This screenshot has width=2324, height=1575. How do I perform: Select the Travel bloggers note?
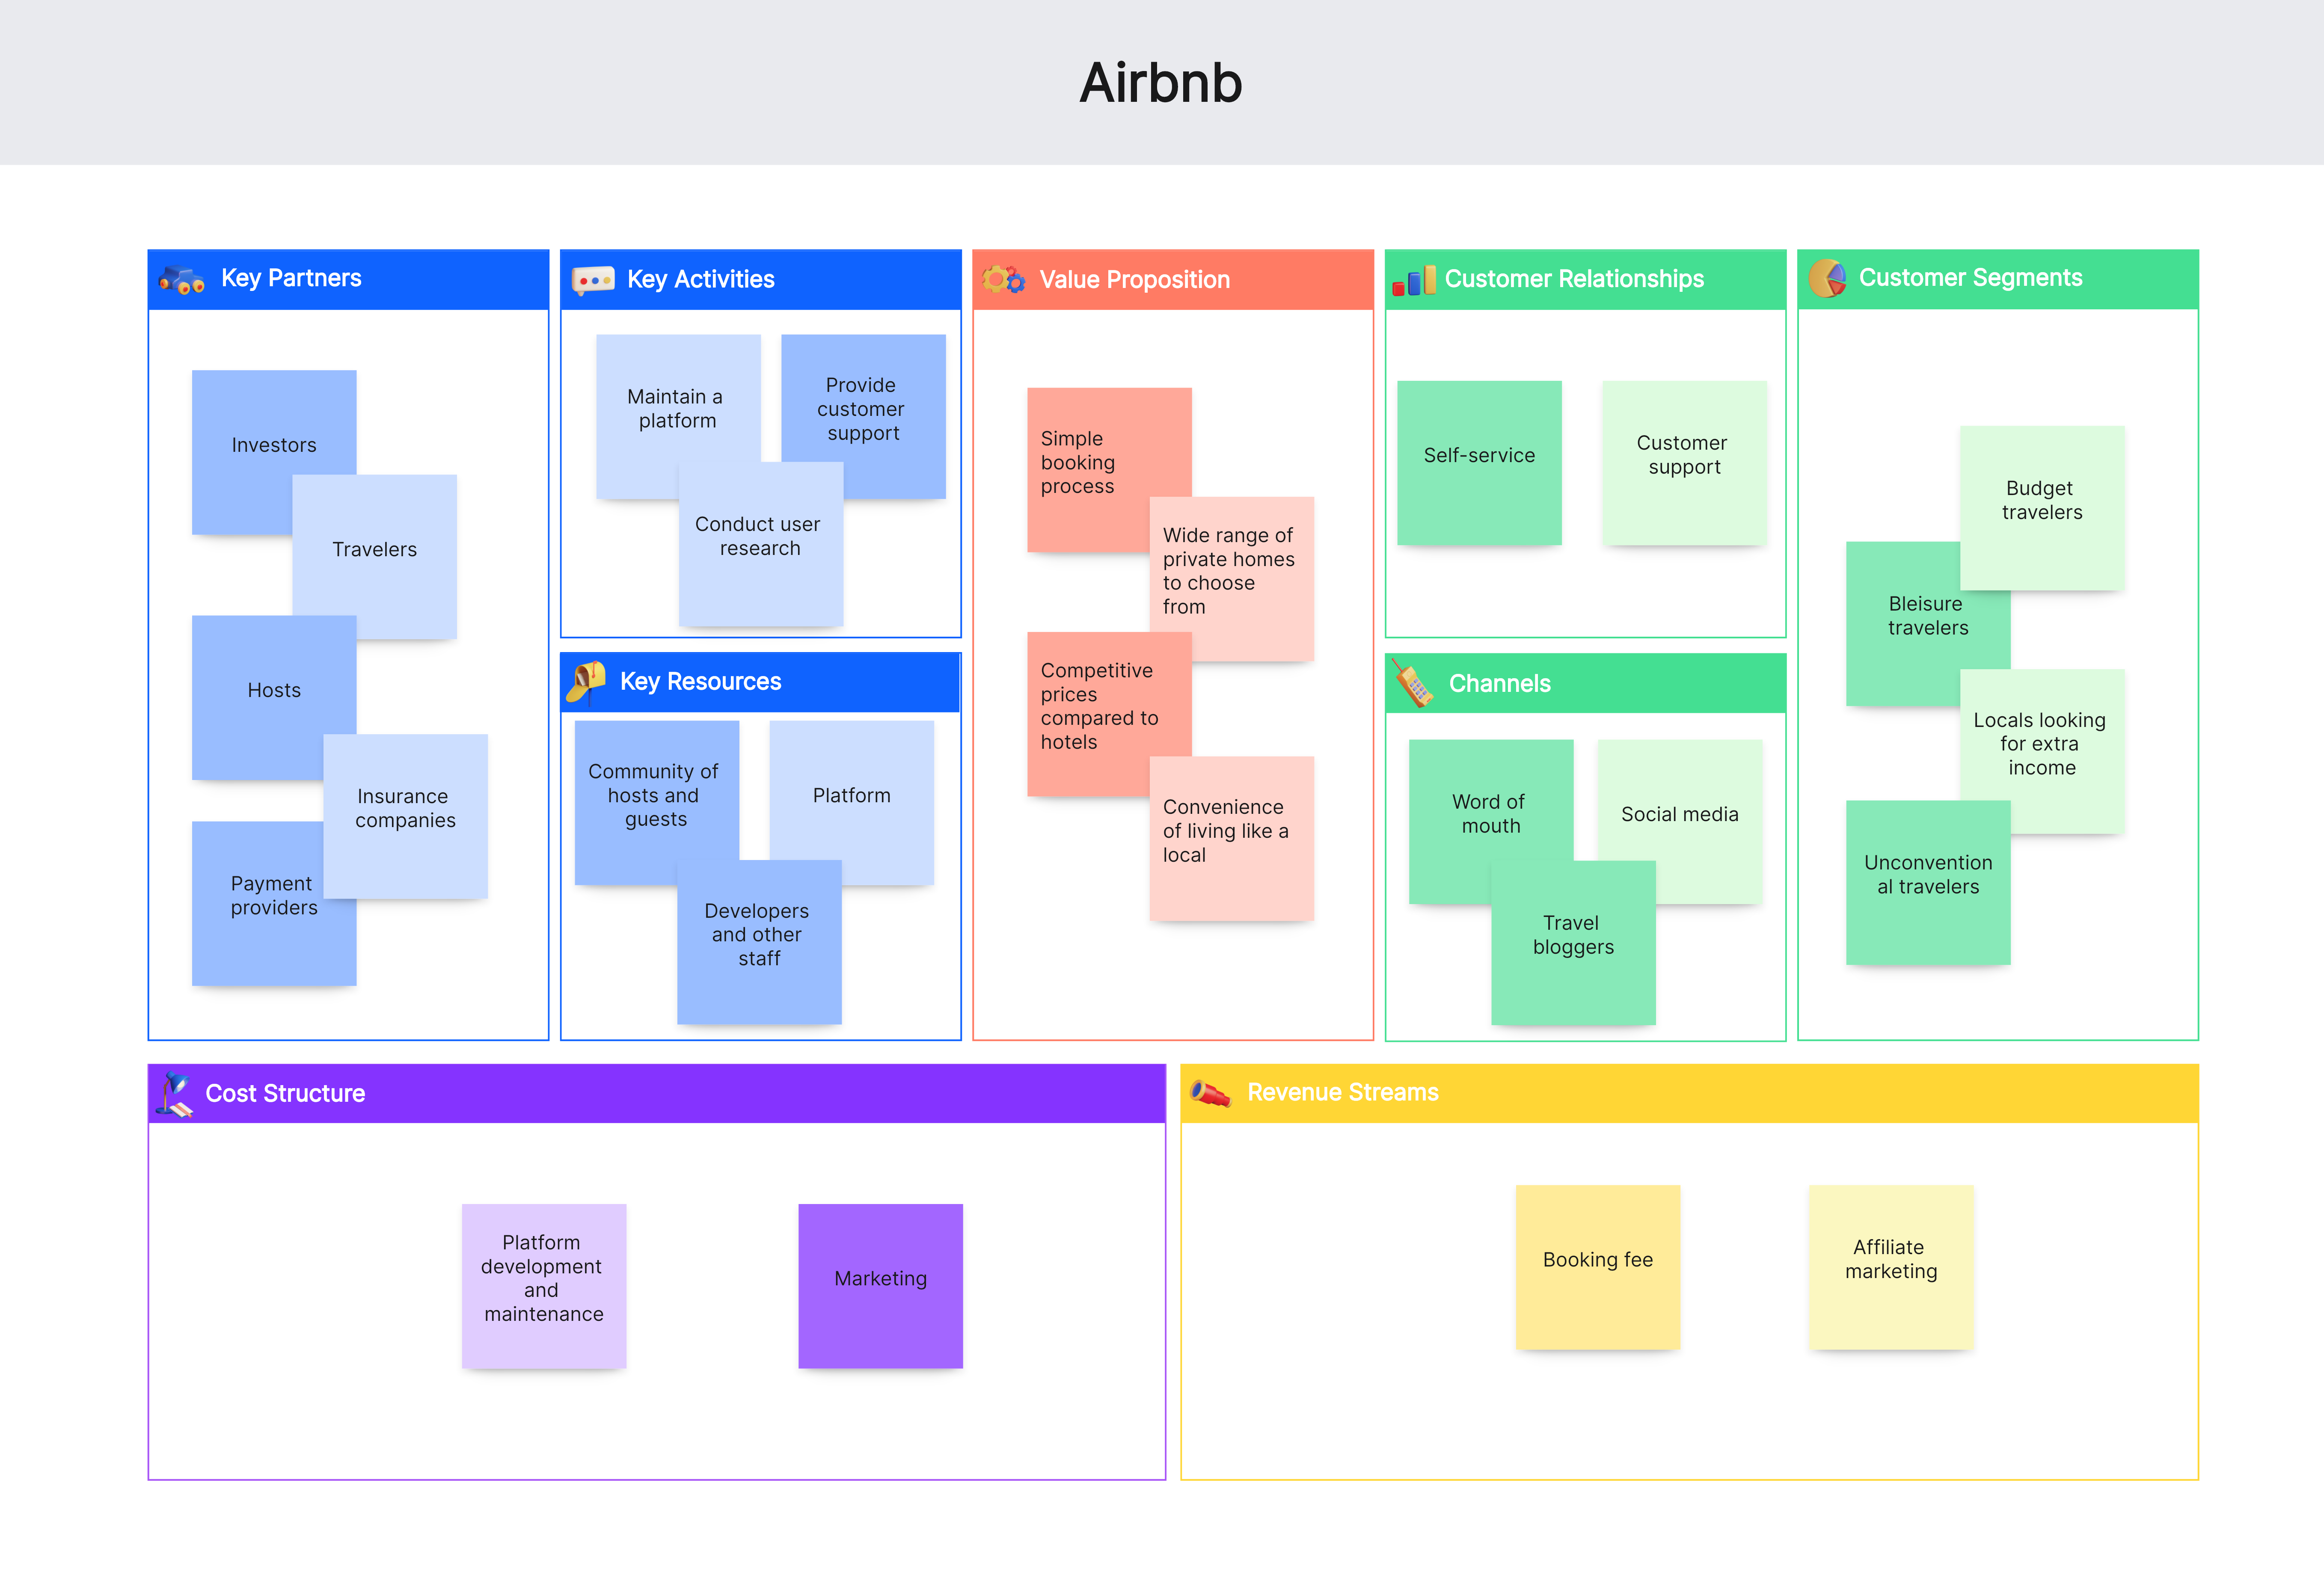1573,942
